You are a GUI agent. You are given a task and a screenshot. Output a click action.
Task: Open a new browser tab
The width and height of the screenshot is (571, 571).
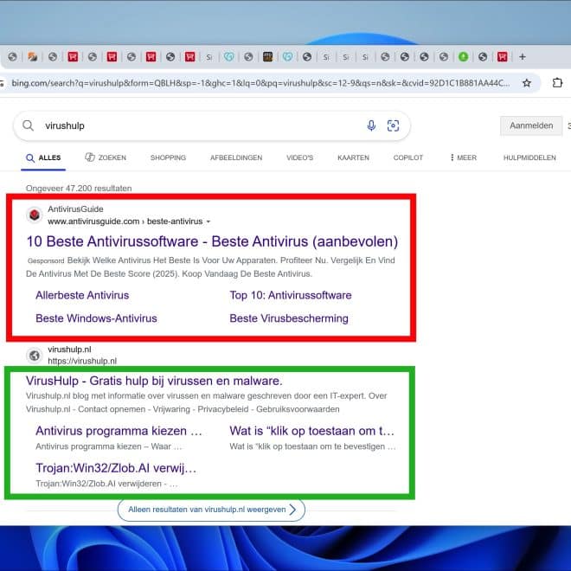coord(522,57)
